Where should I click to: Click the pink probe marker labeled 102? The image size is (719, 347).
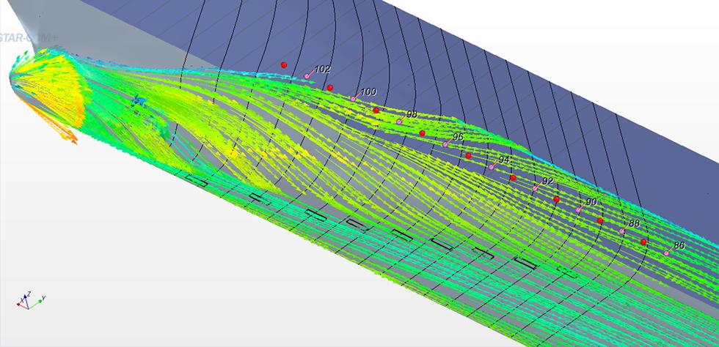pyautogui.click(x=307, y=76)
